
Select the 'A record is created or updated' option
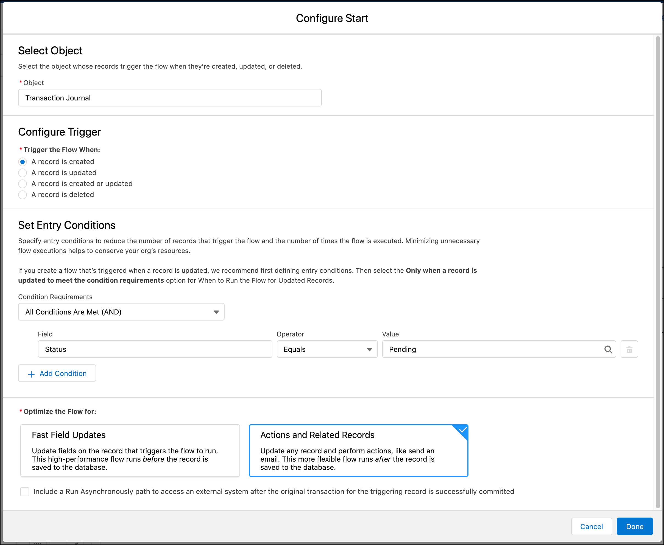23,184
